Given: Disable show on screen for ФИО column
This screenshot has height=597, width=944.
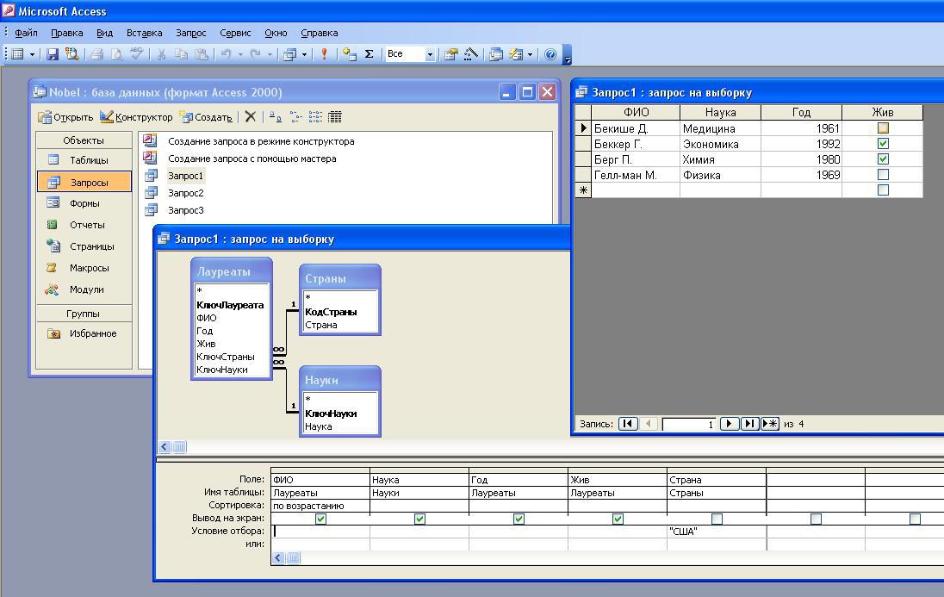Looking at the screenshot, I should pos(320,519).
